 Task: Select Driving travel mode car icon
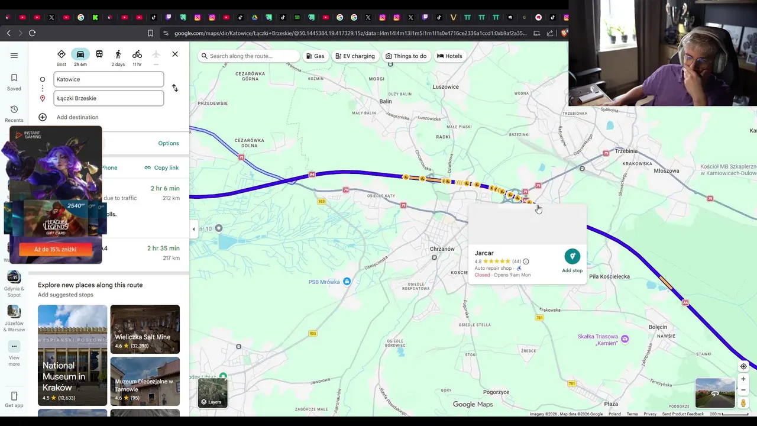click(x=80, y=54)
